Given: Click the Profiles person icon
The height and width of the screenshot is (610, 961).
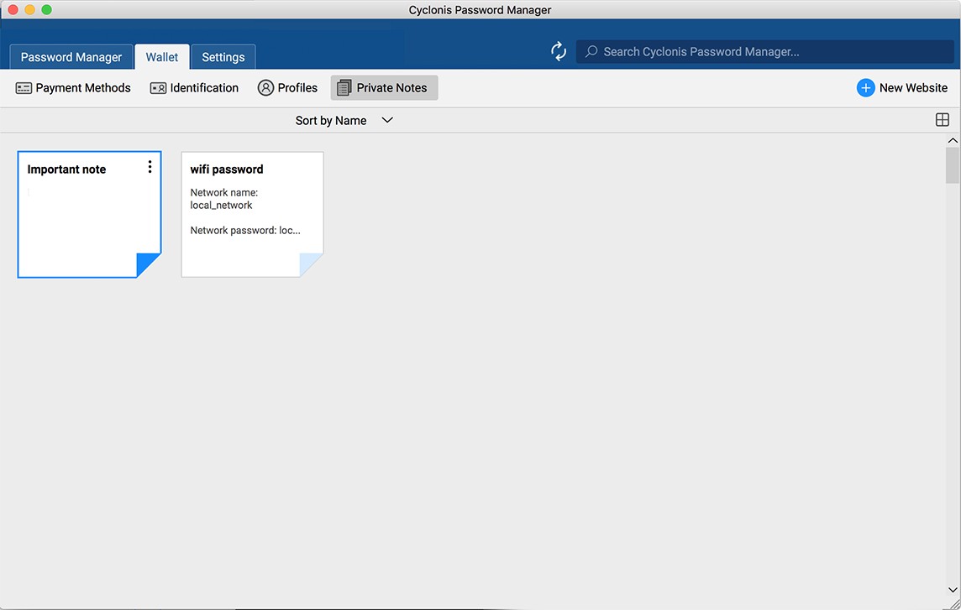Looking at the screenshot, I should [265, 88].
